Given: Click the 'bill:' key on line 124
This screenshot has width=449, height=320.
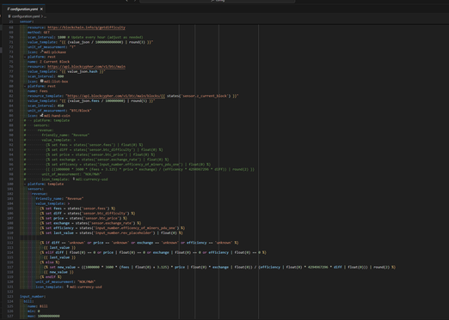Looking at the screenshot, I should click(28, 301).
